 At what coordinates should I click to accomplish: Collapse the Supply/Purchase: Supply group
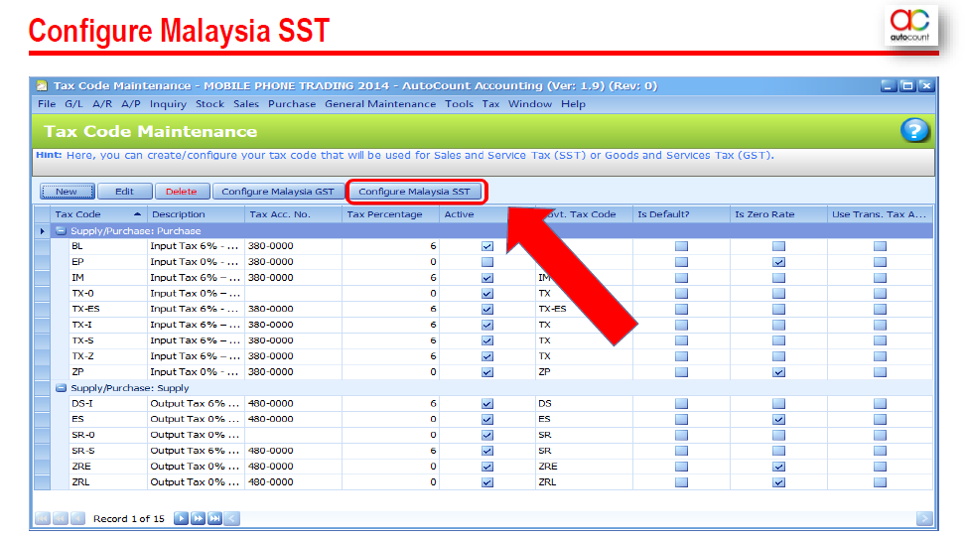pyautogui.click(x=61, y=388)
